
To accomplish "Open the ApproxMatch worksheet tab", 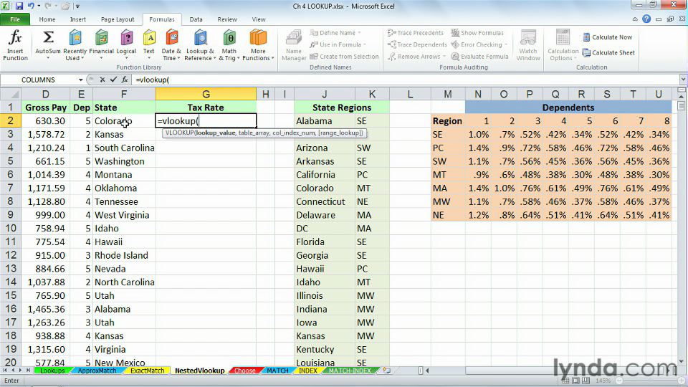I will point(97,371).
